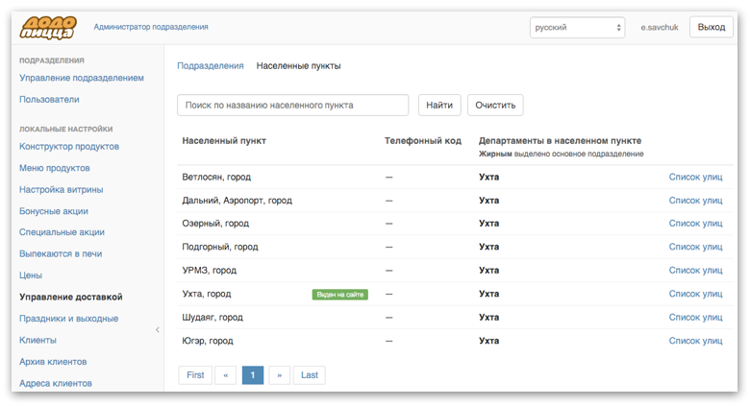
Task: Click the Last pagination button
Action: (x=309, y=375)
